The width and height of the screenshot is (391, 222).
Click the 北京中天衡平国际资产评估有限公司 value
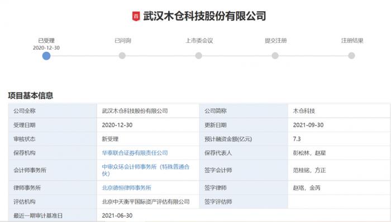pos(146,201)
